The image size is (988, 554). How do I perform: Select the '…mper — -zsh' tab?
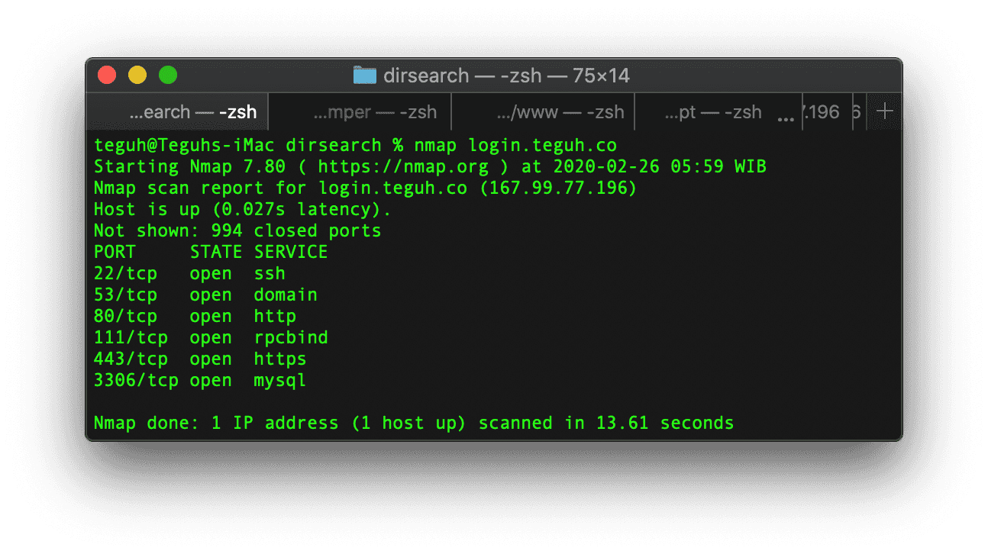(375, 112)
